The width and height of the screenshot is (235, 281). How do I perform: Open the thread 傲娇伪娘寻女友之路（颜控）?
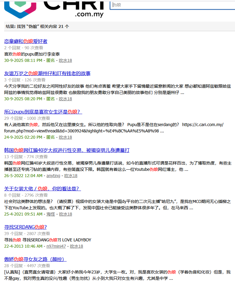point(35,259)
